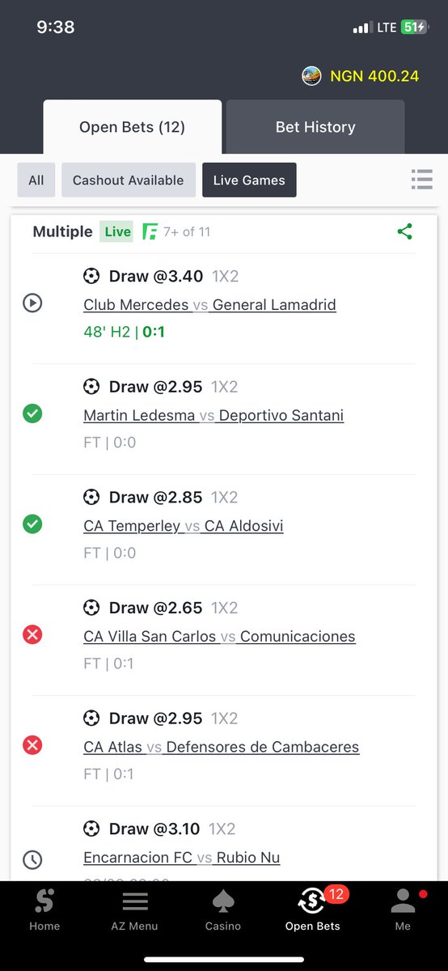Open the AZ Menu
The image size is (448, 971).
coord(134,910)
